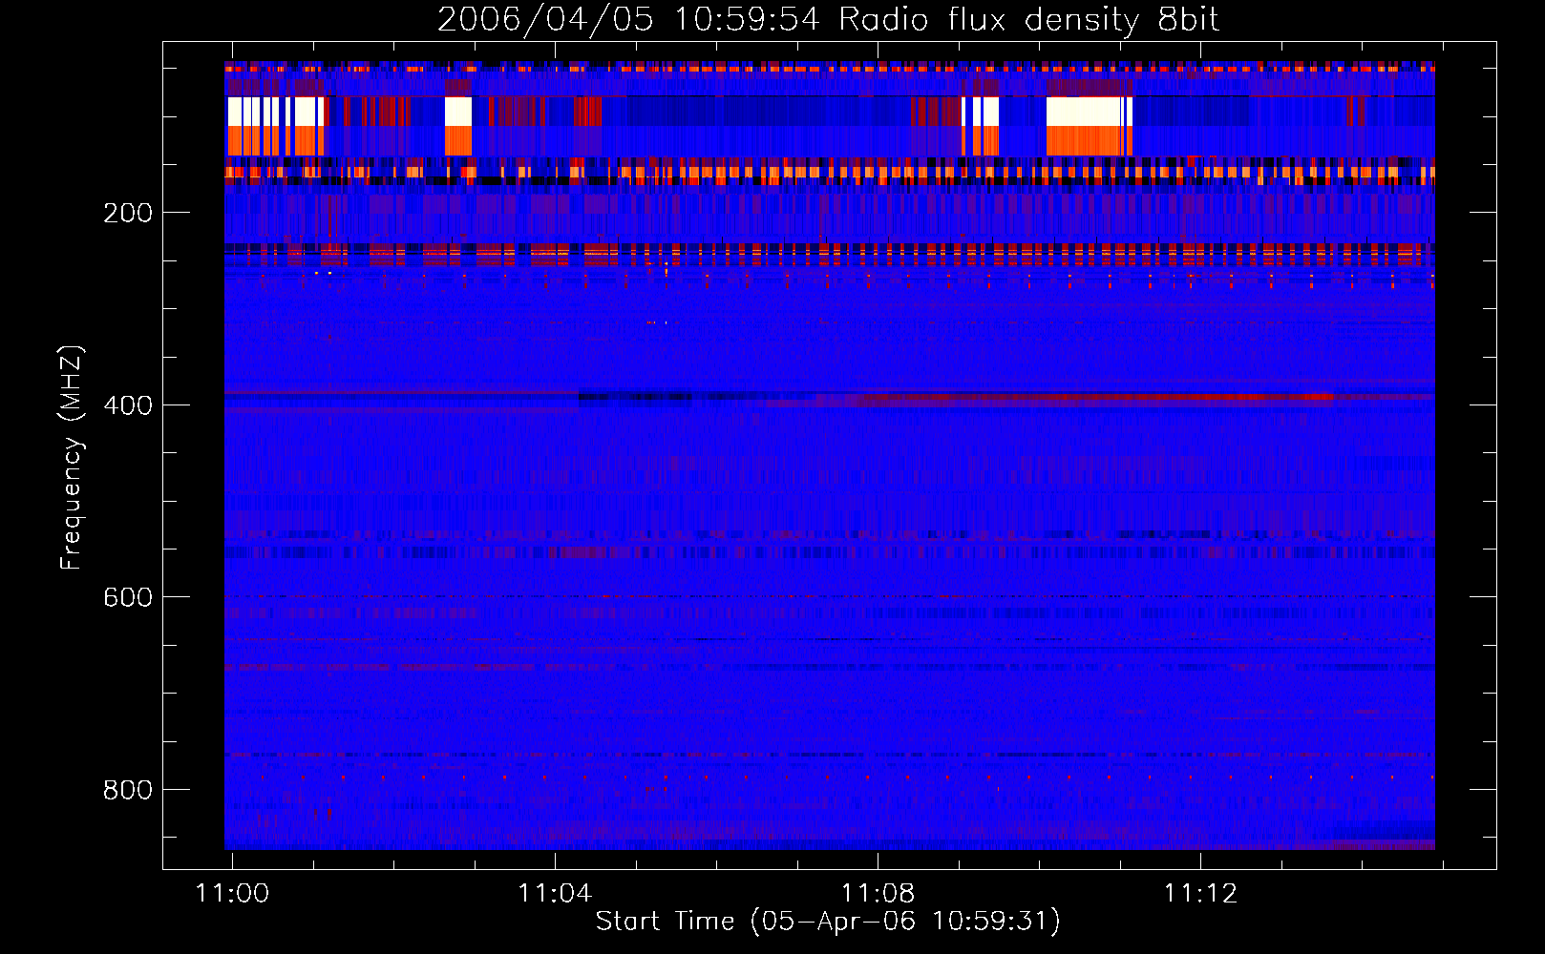
Task: Click the 11:04 time axis label
Action: [x=555, y=894]
